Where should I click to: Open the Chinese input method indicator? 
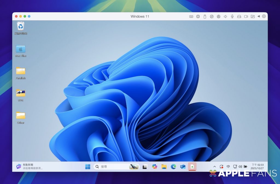[228, 166]
